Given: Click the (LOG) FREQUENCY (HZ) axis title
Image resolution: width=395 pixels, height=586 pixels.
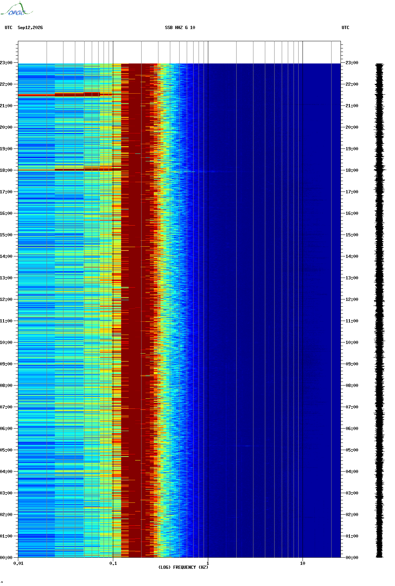Looking at the screenshot, I should 183,567.
